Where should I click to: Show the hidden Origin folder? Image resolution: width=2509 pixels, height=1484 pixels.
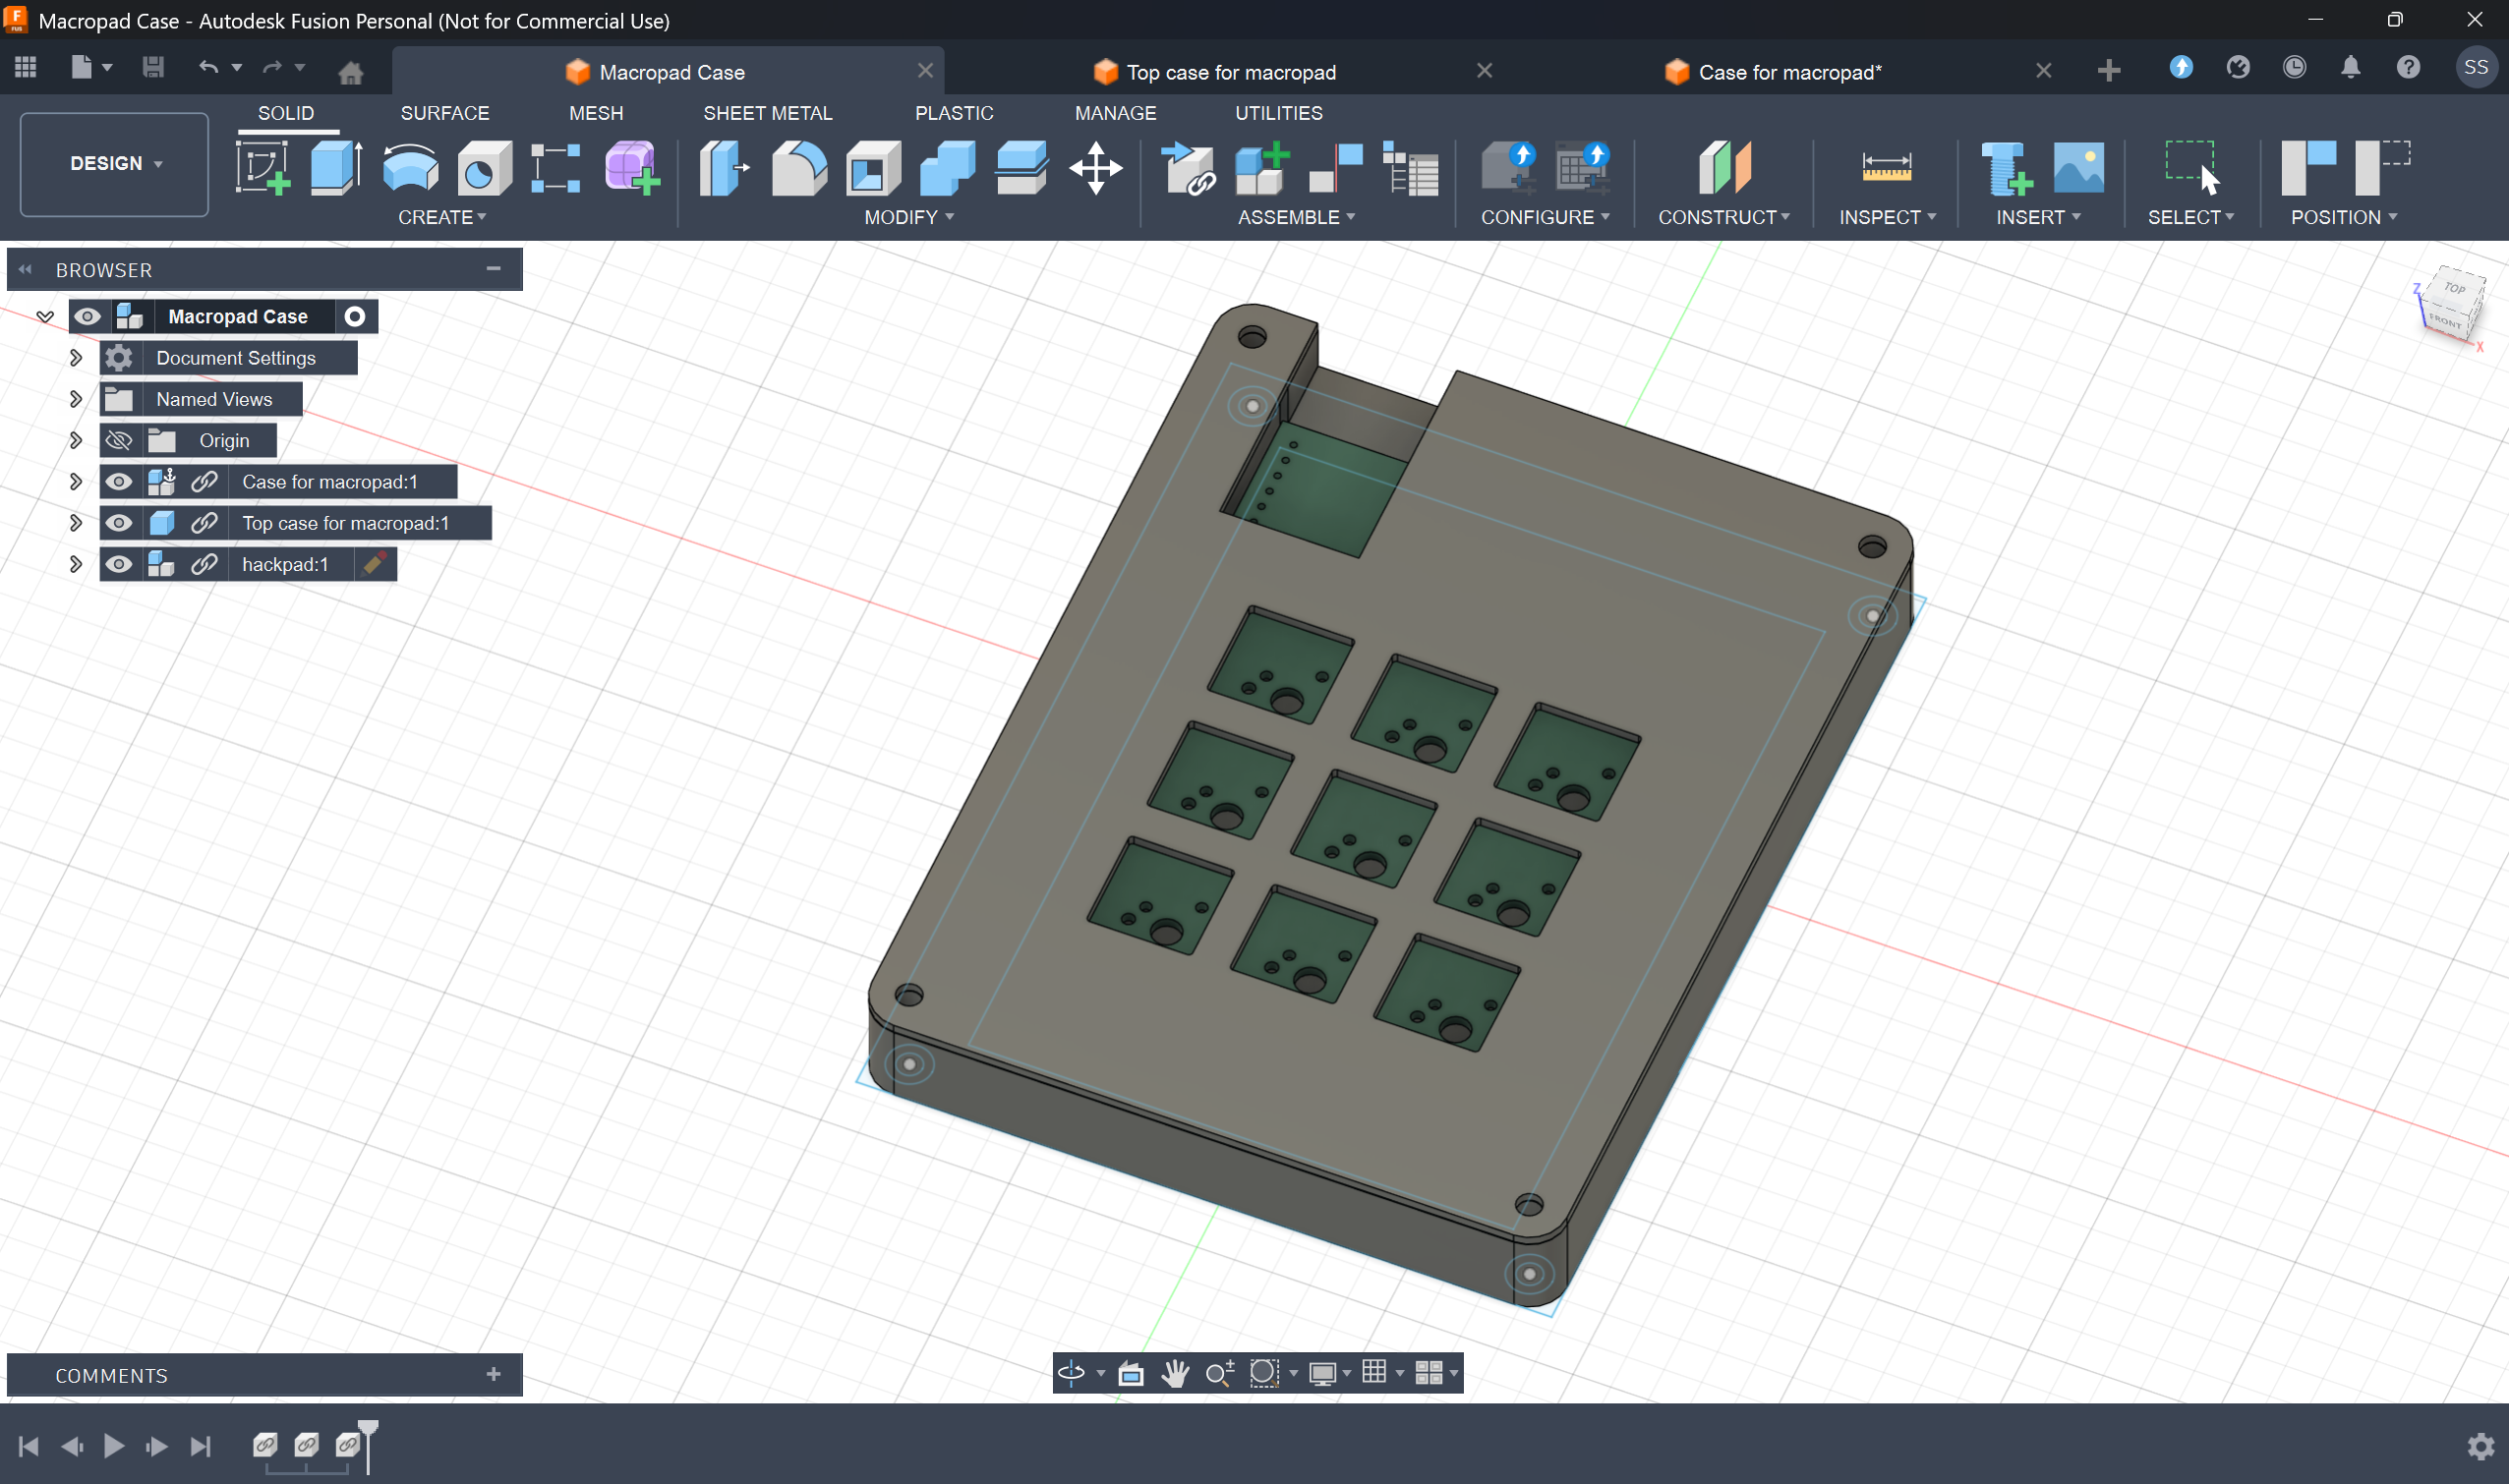point(119,441)
